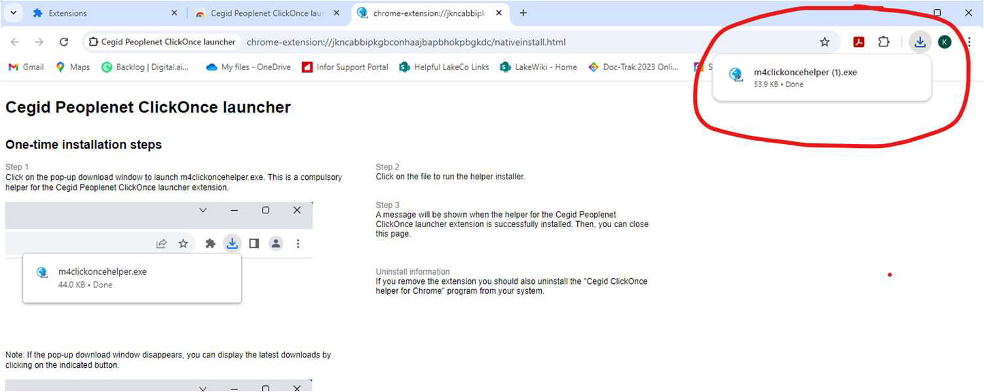Click the forward navigation arrow
Viewport: 984px width, 392px height.
[x=39, y=41]
